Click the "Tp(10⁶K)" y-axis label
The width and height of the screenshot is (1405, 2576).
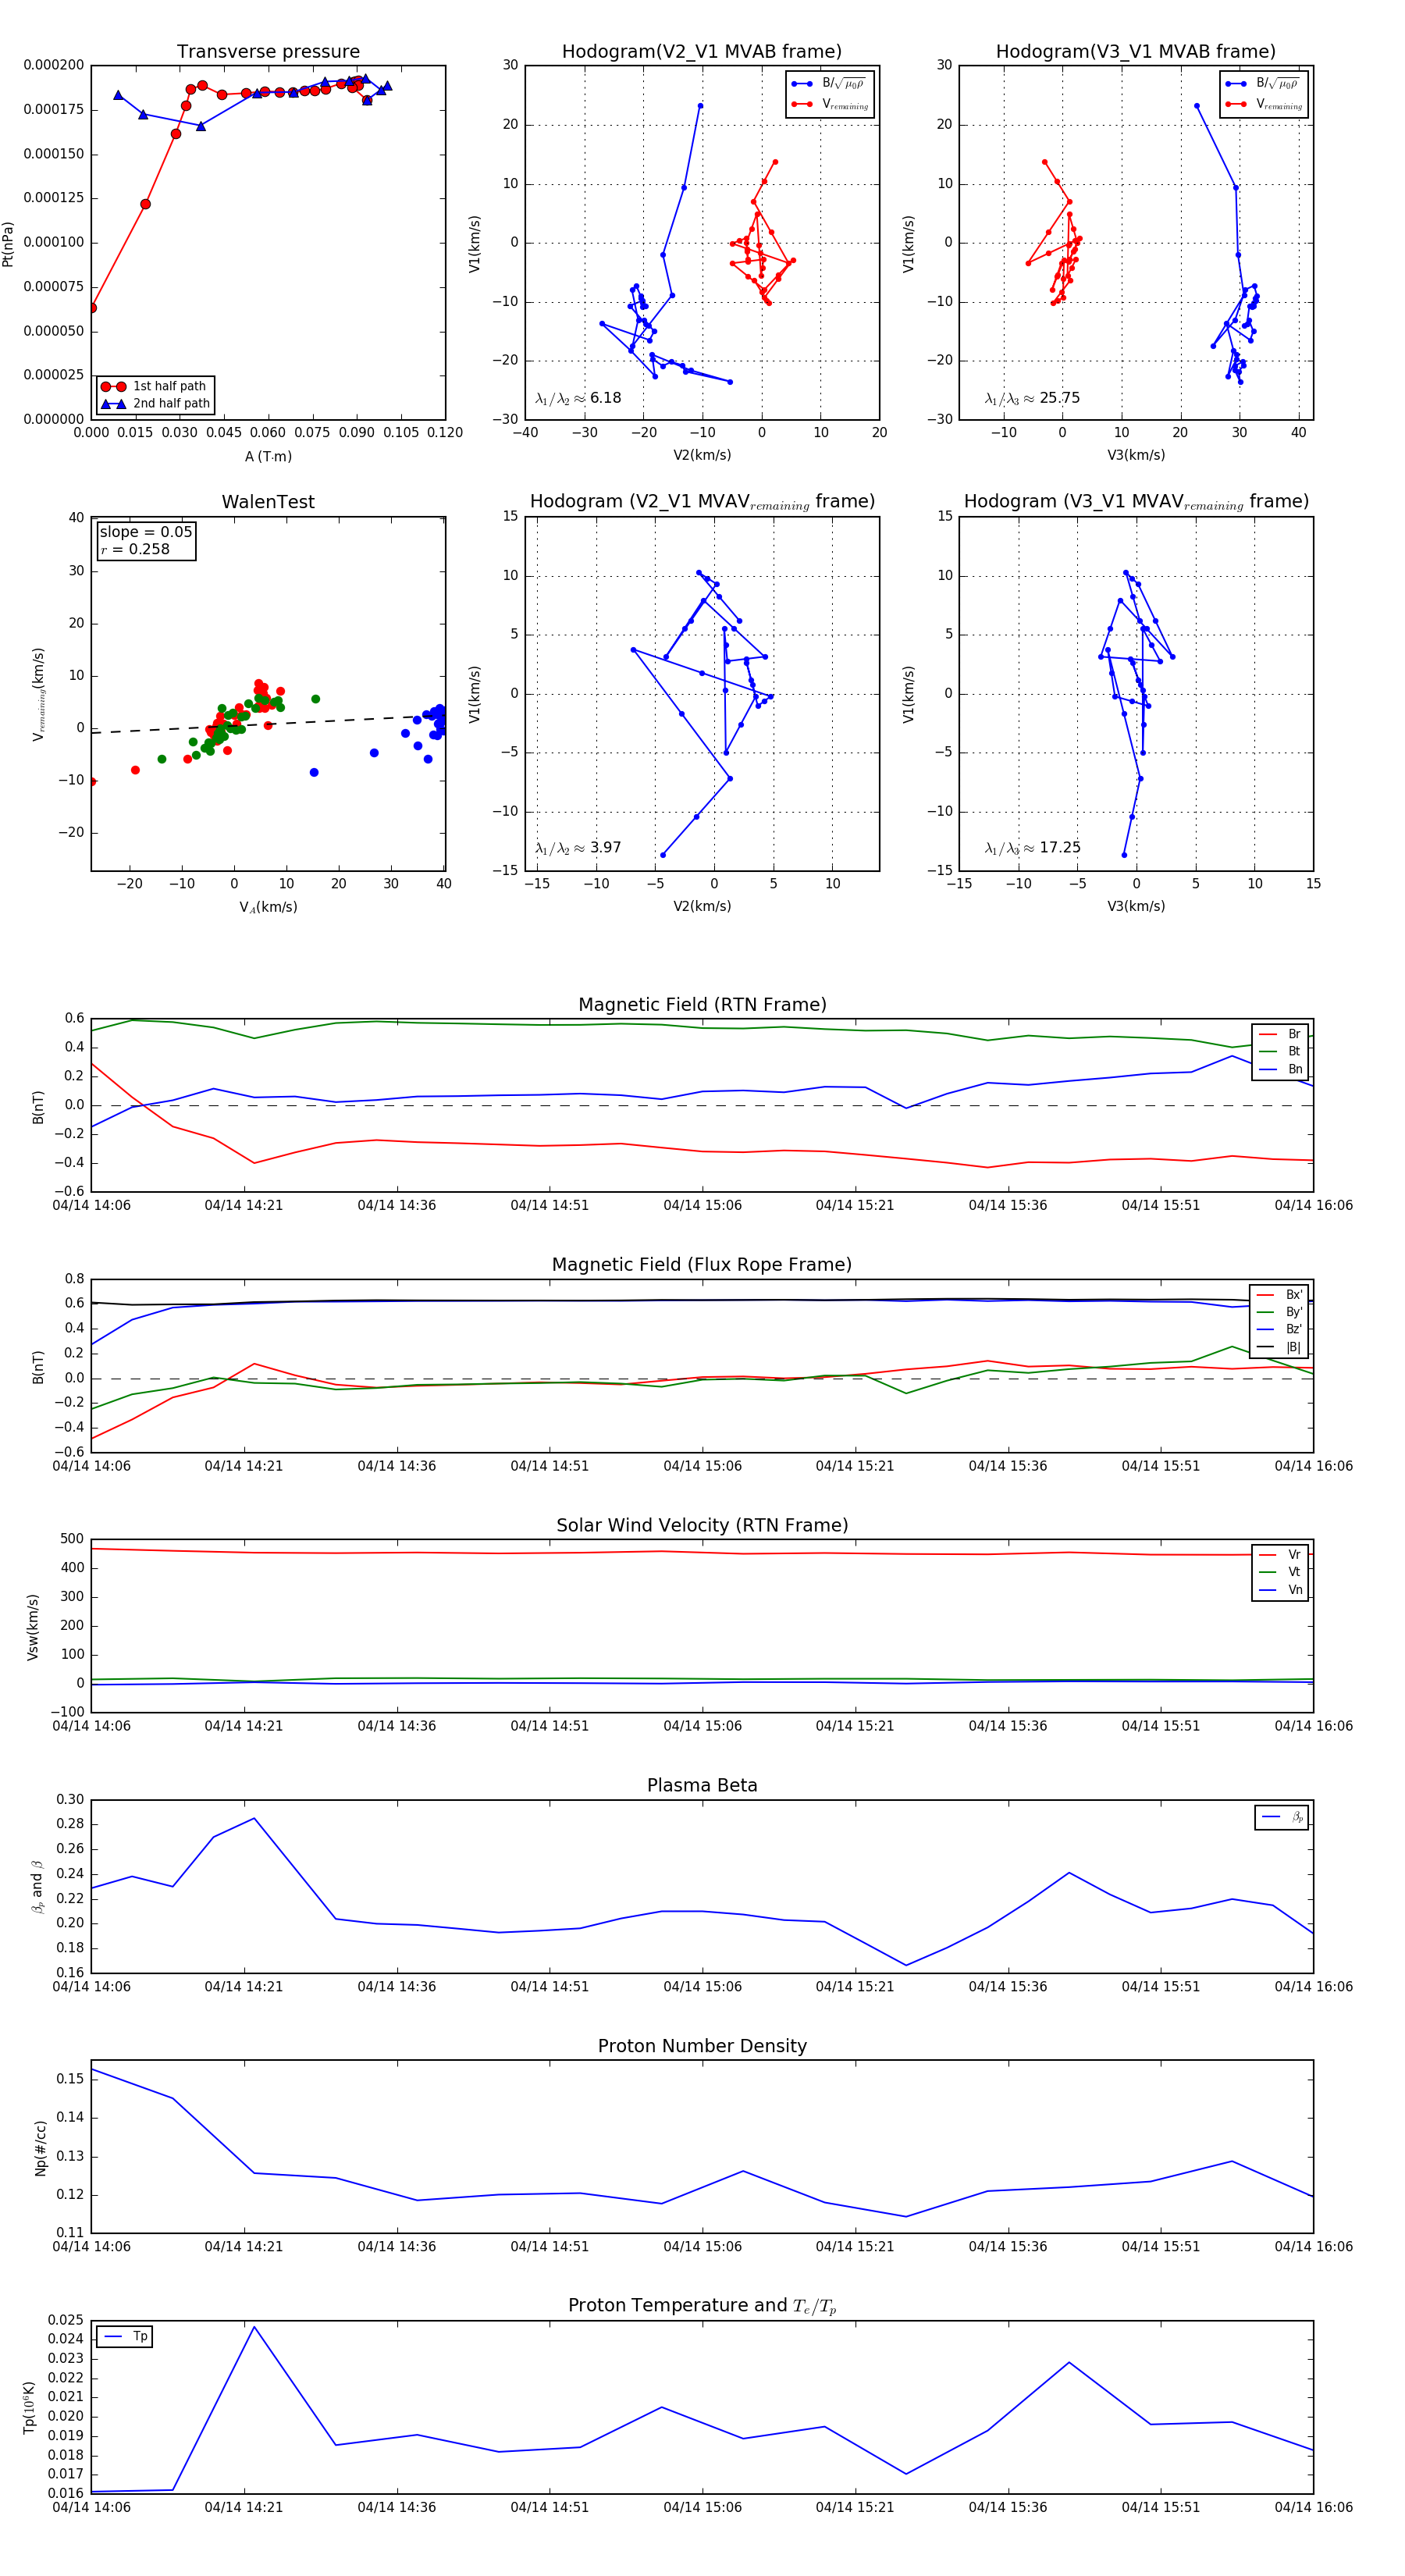[30, 2408]
